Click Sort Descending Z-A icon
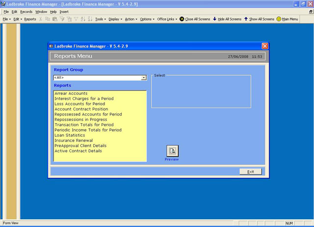Viewport: 314px width, 227px height. click(x=90, y=19)
